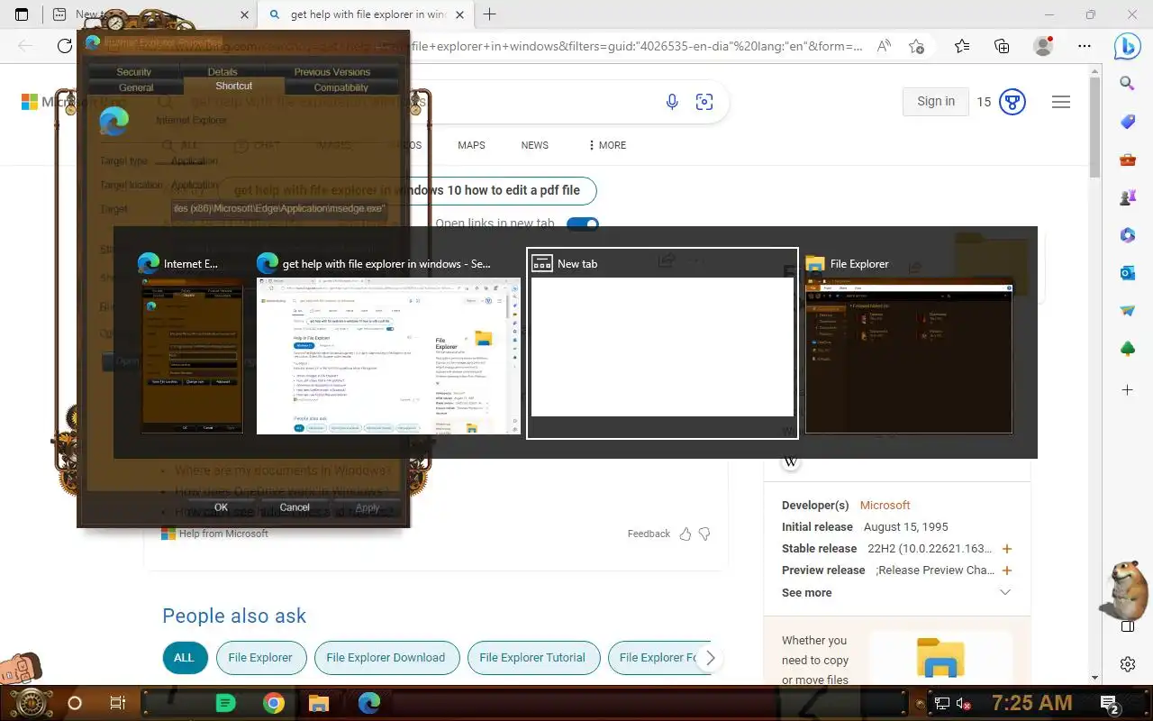Open the Favorites list icon
The height and width of the screenshot is (721, 1153).
click(x=962, y=46)
